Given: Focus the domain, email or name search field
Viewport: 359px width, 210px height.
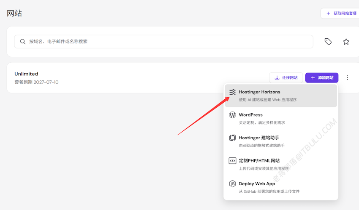Looking at the screenshot, I should click(x=164, y=42).
